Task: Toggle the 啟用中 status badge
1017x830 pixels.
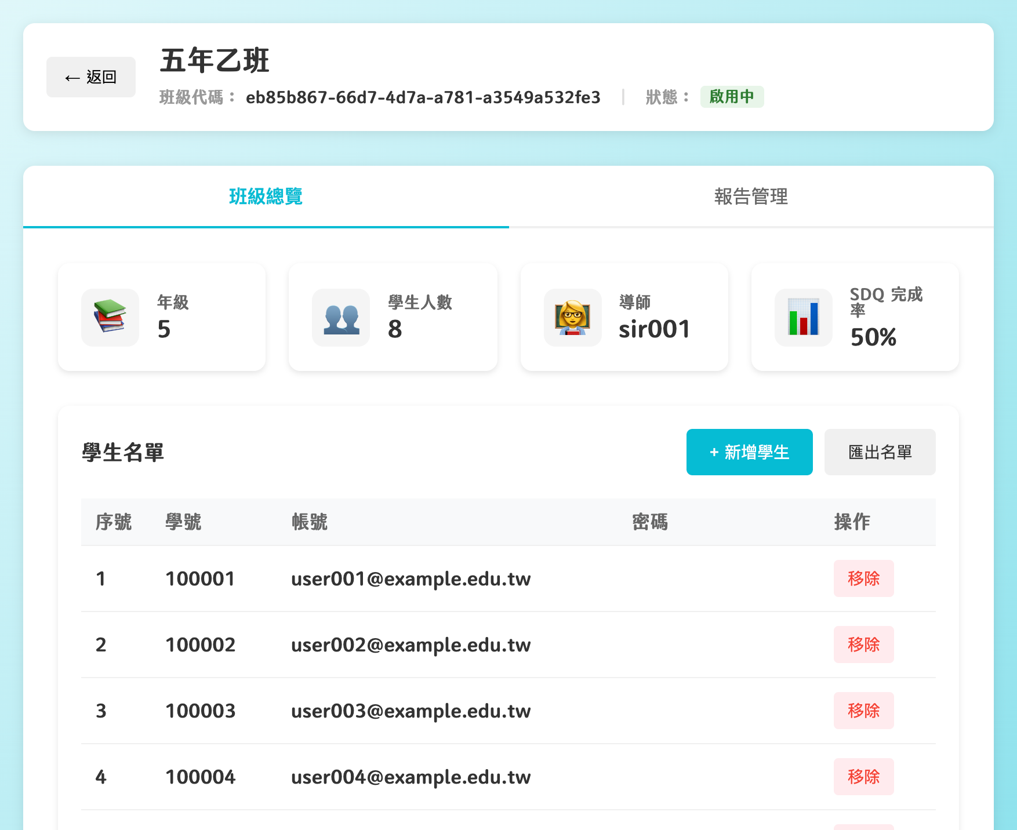Action: coord(732,96)
